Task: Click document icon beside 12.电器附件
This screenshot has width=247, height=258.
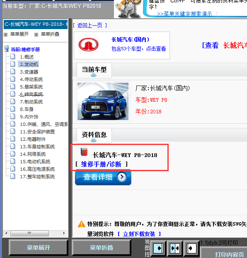Action: click(13, 139)
